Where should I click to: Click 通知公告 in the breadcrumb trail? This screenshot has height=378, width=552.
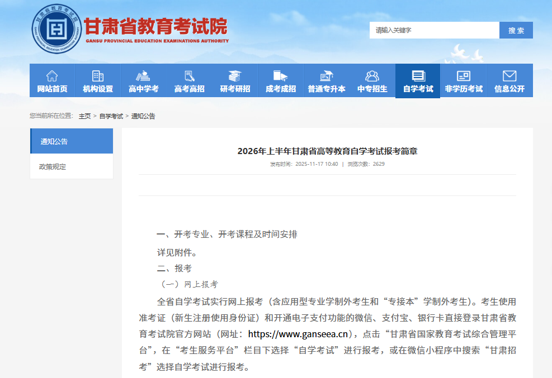(x=143, y=116)
